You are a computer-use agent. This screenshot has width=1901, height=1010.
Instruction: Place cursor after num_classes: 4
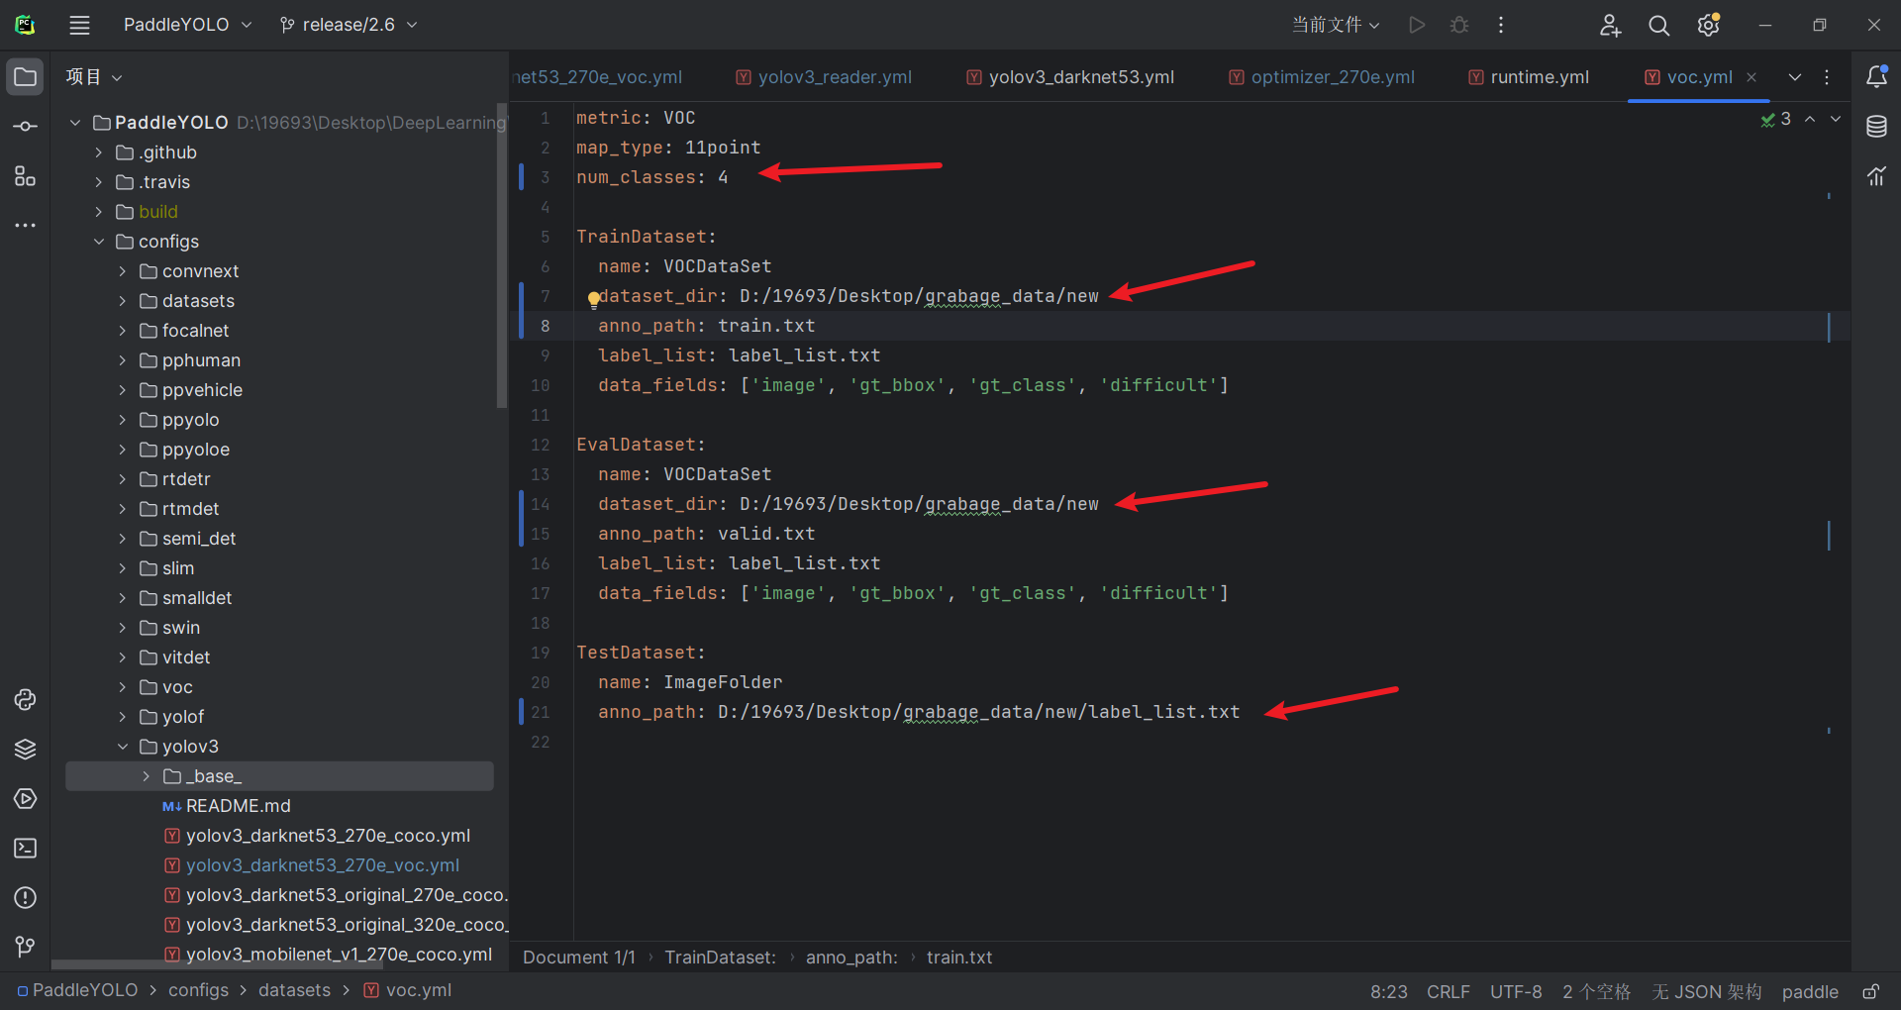coord(730,177)
